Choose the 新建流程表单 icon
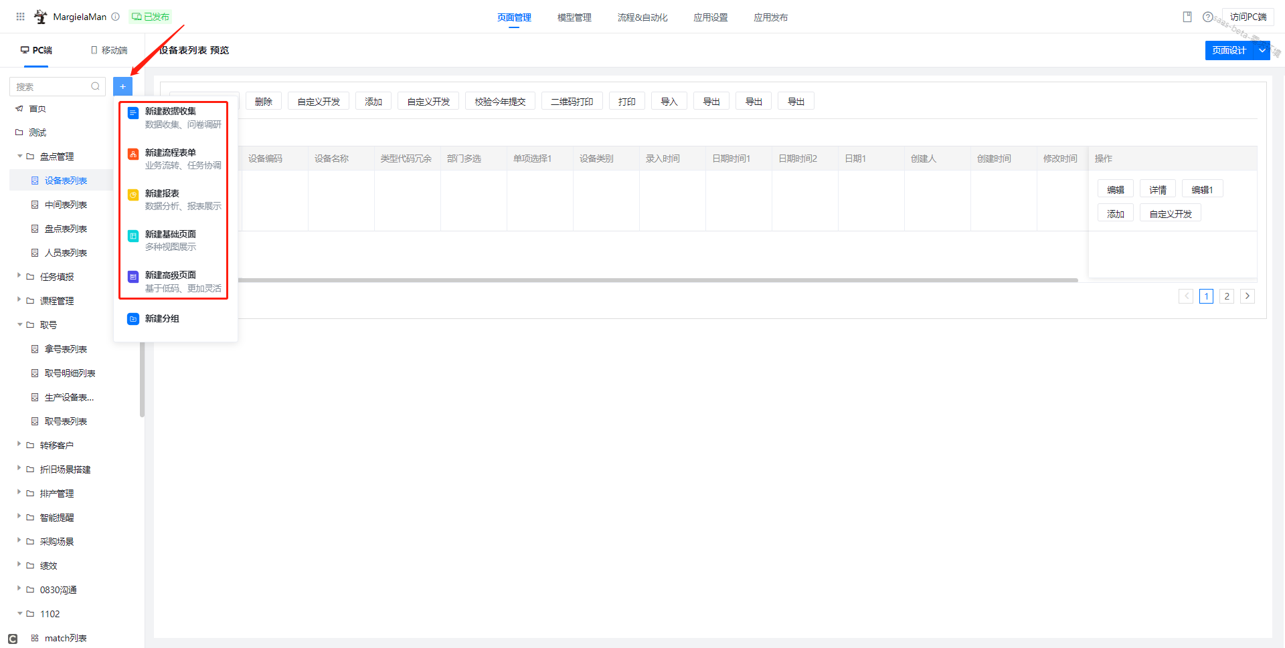Viewport: 1285px width, 648px height. pos(133,154)
